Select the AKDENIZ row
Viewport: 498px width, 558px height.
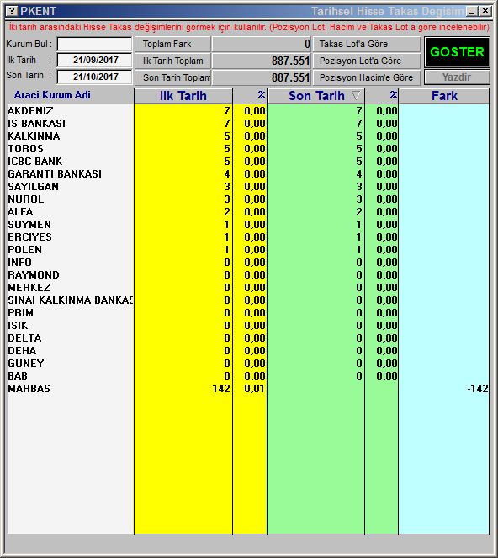tap(248, 111)
